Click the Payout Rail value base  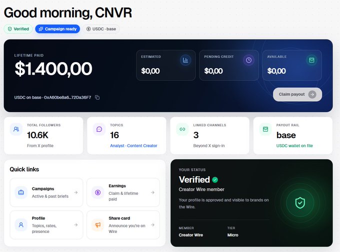[x=286, y=135]
